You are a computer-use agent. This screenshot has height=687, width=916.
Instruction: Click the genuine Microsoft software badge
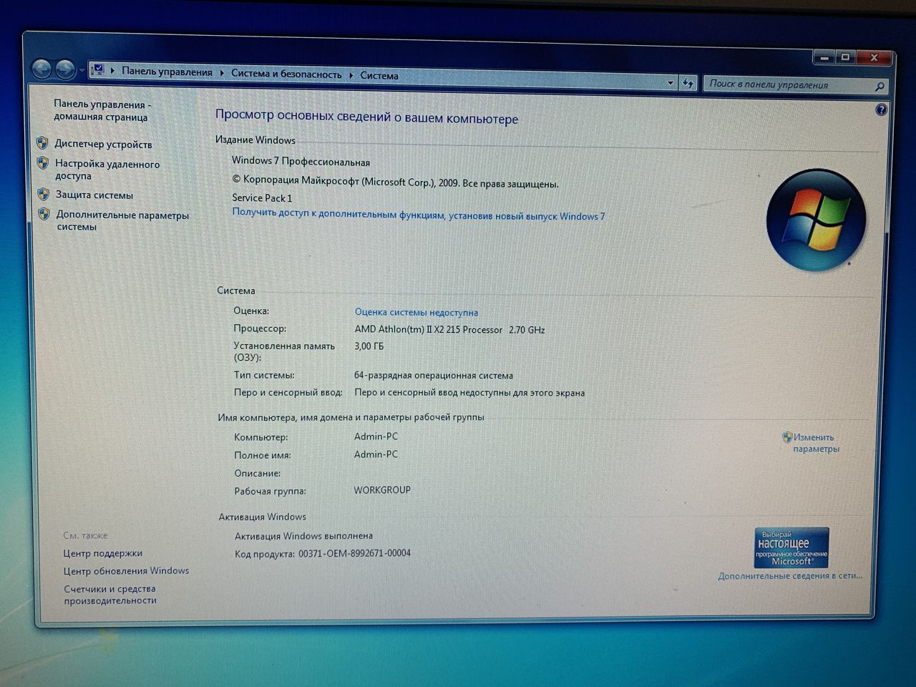click(x=791, y=547)
